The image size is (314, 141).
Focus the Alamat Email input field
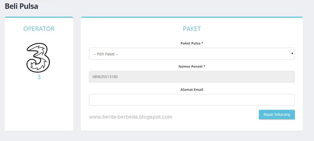point(192,100)
